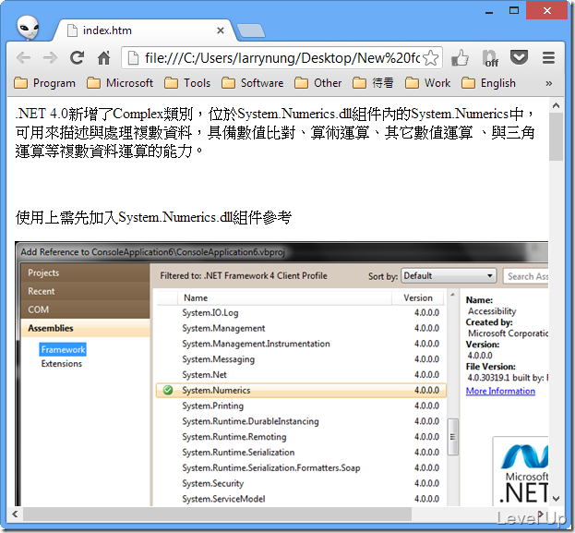
Task: Select the System.Management row
Action: [x=301, y=328]
